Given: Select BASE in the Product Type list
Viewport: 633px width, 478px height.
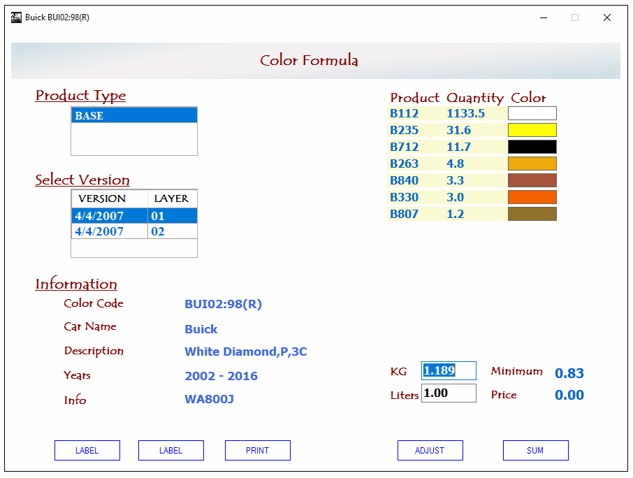Looking at the screenshot, I should point(133,116).
